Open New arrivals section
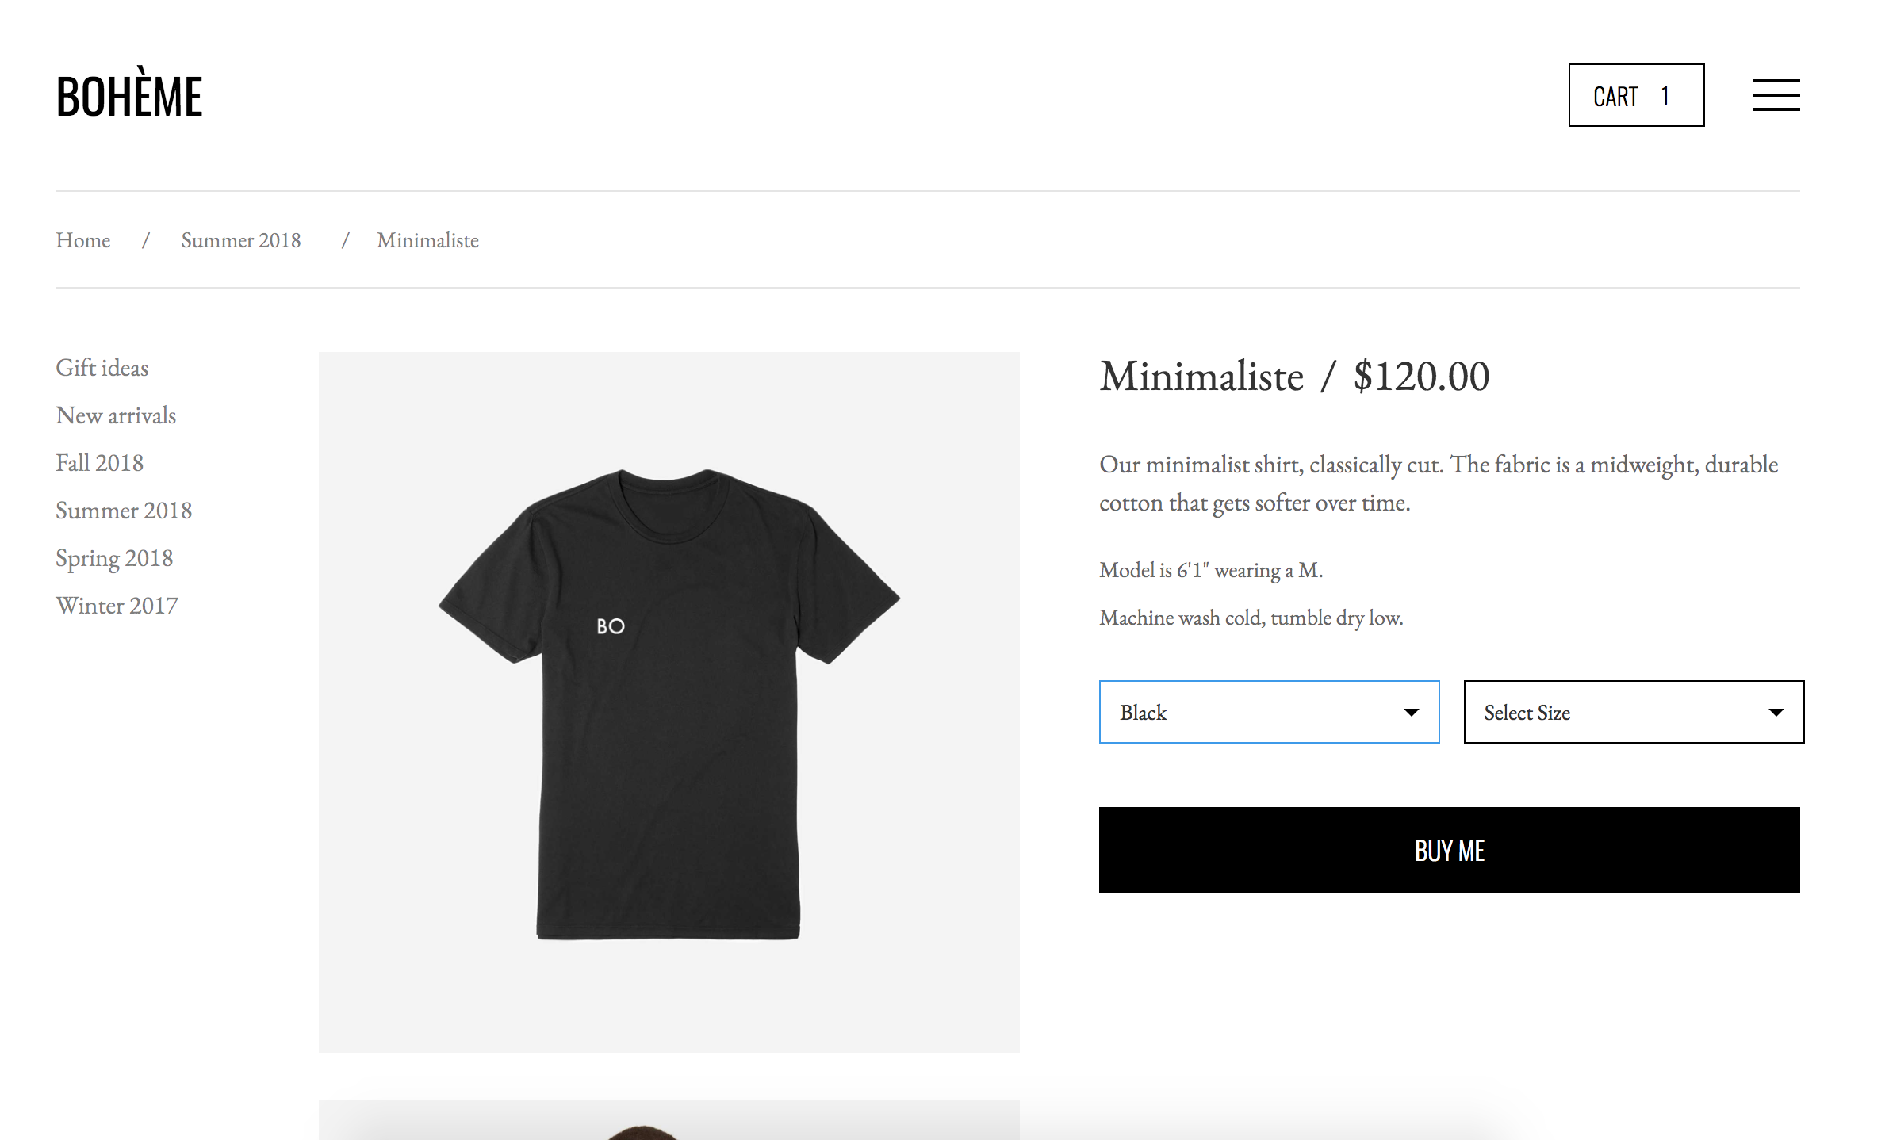 [115, 415]
